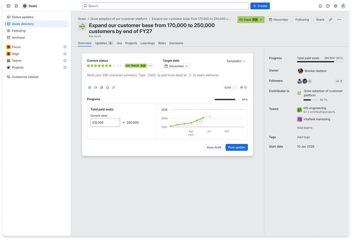Open the user profile avatar icon
Image resolution: width=352 pixels, height=240 pixels.
click(343, 6)
